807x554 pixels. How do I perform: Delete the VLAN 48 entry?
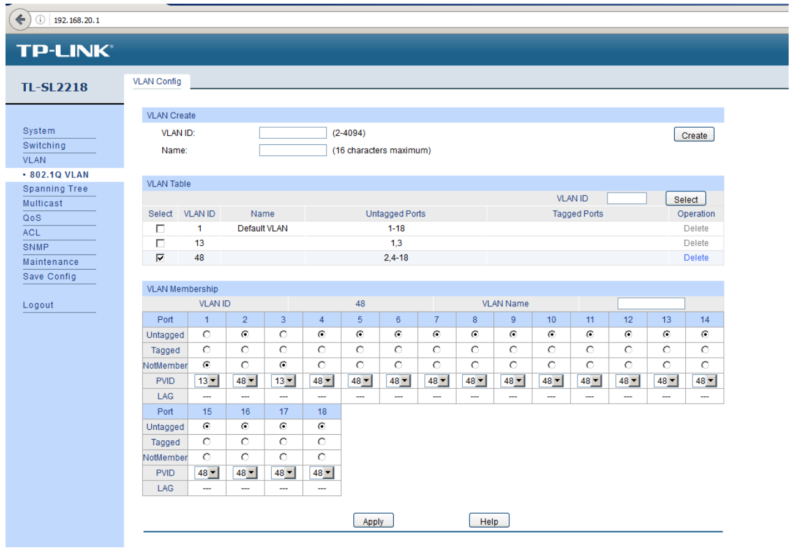696,258
